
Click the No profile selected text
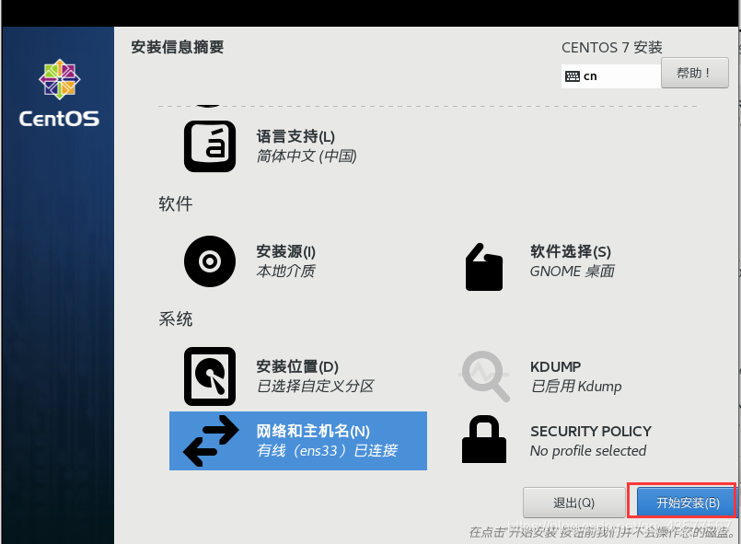[588, 450]
